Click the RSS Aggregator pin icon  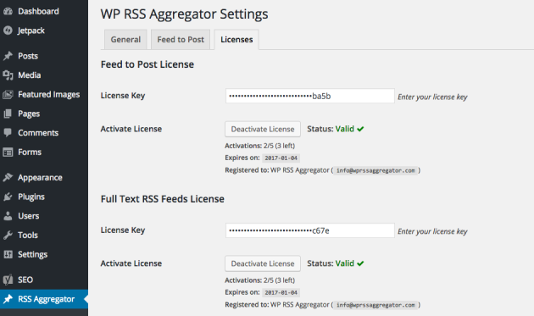tap(8, 299)
